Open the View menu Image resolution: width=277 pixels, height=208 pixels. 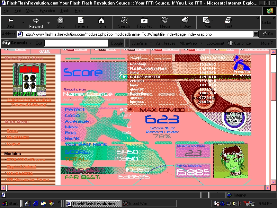[x=30, y=11]
